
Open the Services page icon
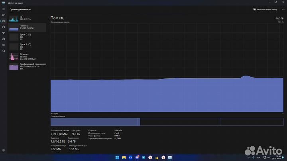click(4, 50)
